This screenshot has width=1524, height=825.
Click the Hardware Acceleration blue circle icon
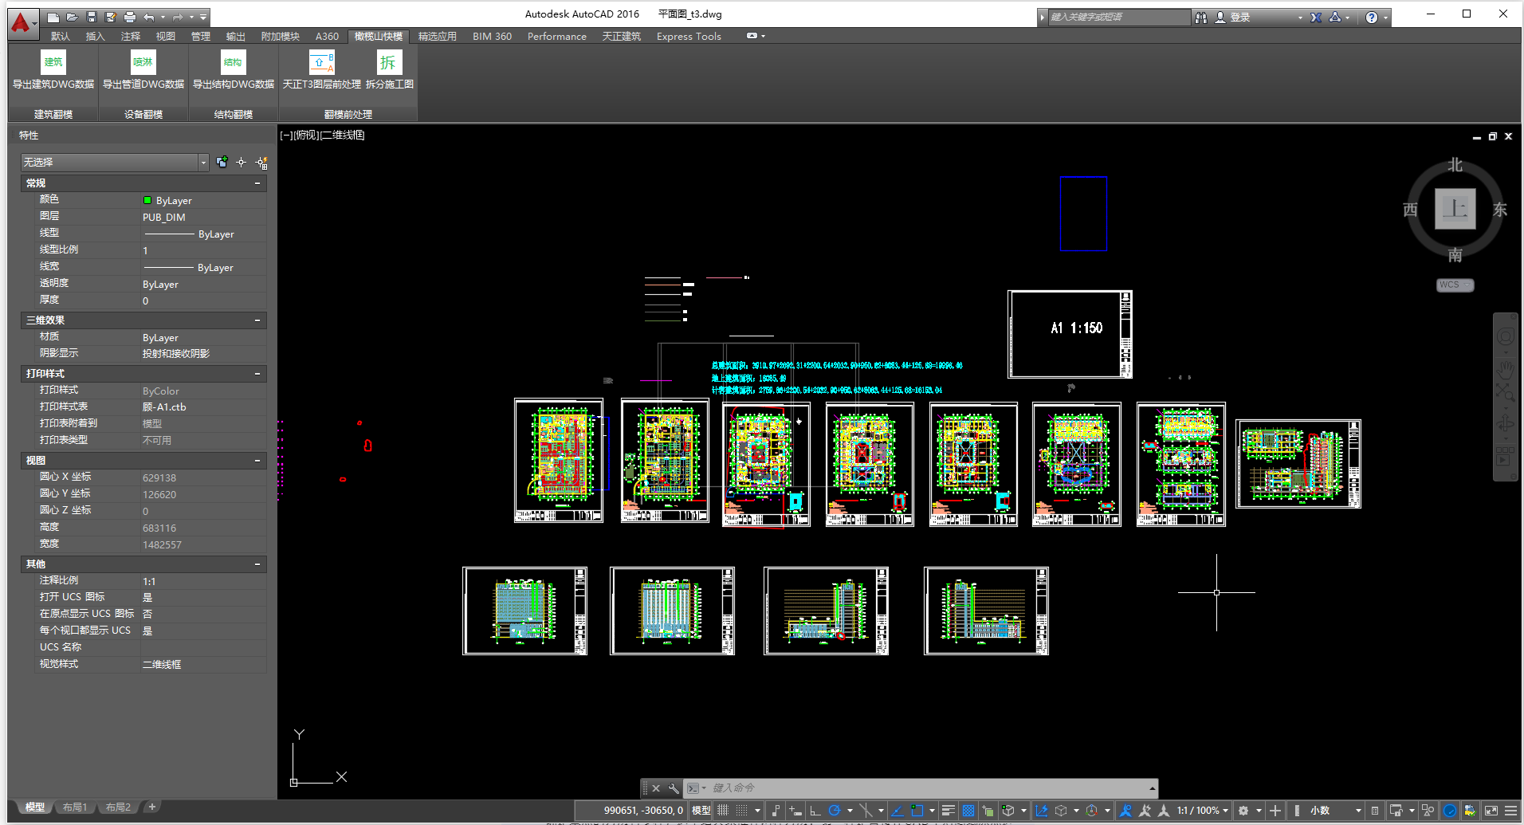(x=1450, y=811)
